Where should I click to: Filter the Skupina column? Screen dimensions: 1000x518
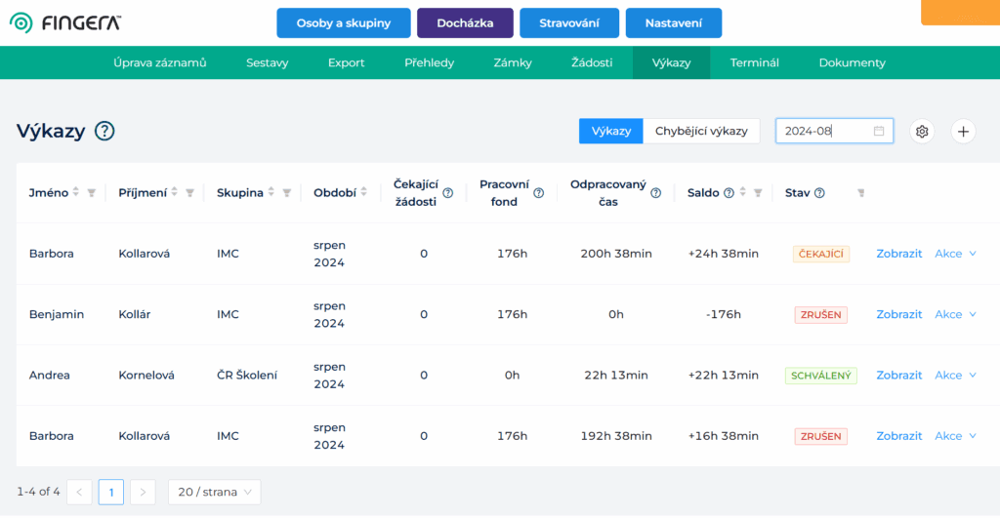click(286, 192)
